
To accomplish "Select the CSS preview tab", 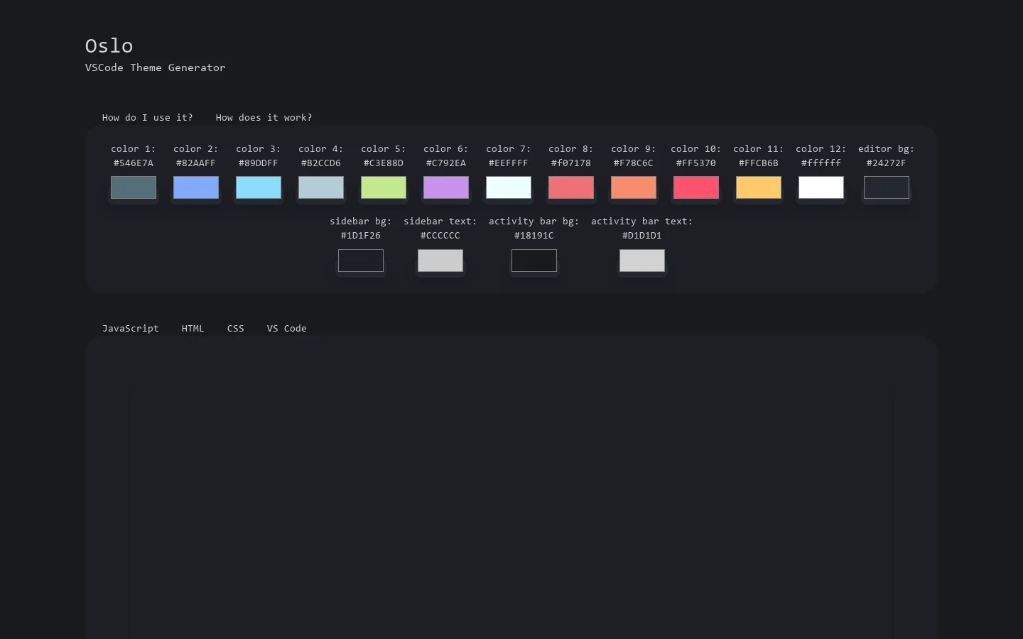I will (x=236, y=328).
